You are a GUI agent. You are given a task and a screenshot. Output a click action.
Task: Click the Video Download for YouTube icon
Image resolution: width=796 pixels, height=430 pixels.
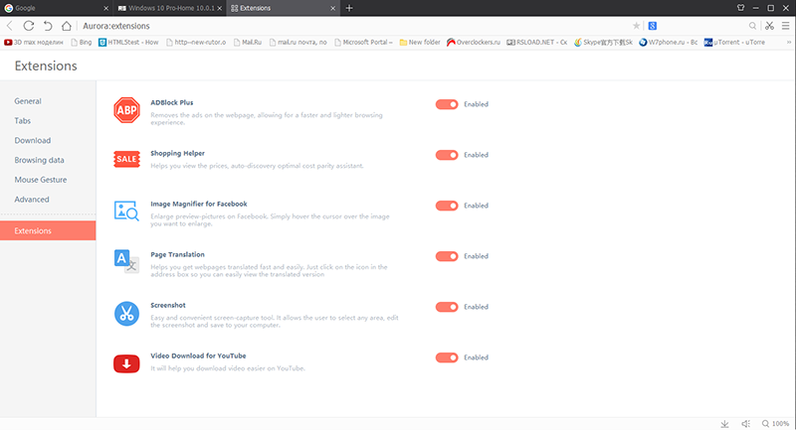pyautogui.click(x=126, y=363)
